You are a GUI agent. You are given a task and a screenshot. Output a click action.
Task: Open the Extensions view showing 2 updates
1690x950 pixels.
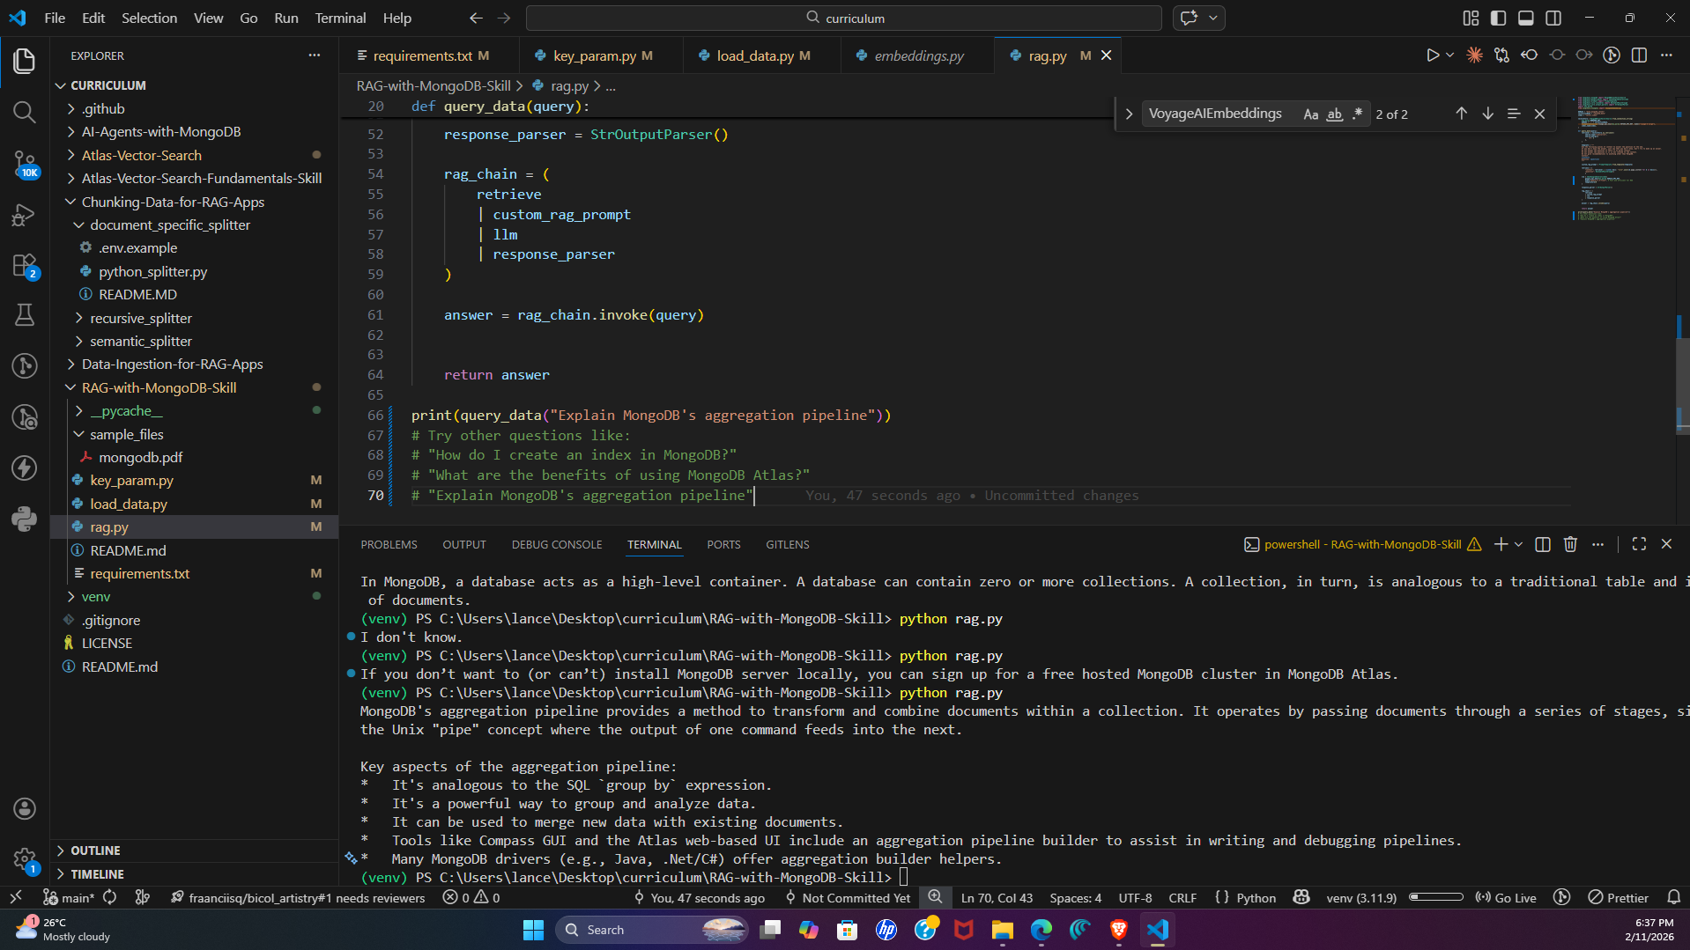[24, 265]
